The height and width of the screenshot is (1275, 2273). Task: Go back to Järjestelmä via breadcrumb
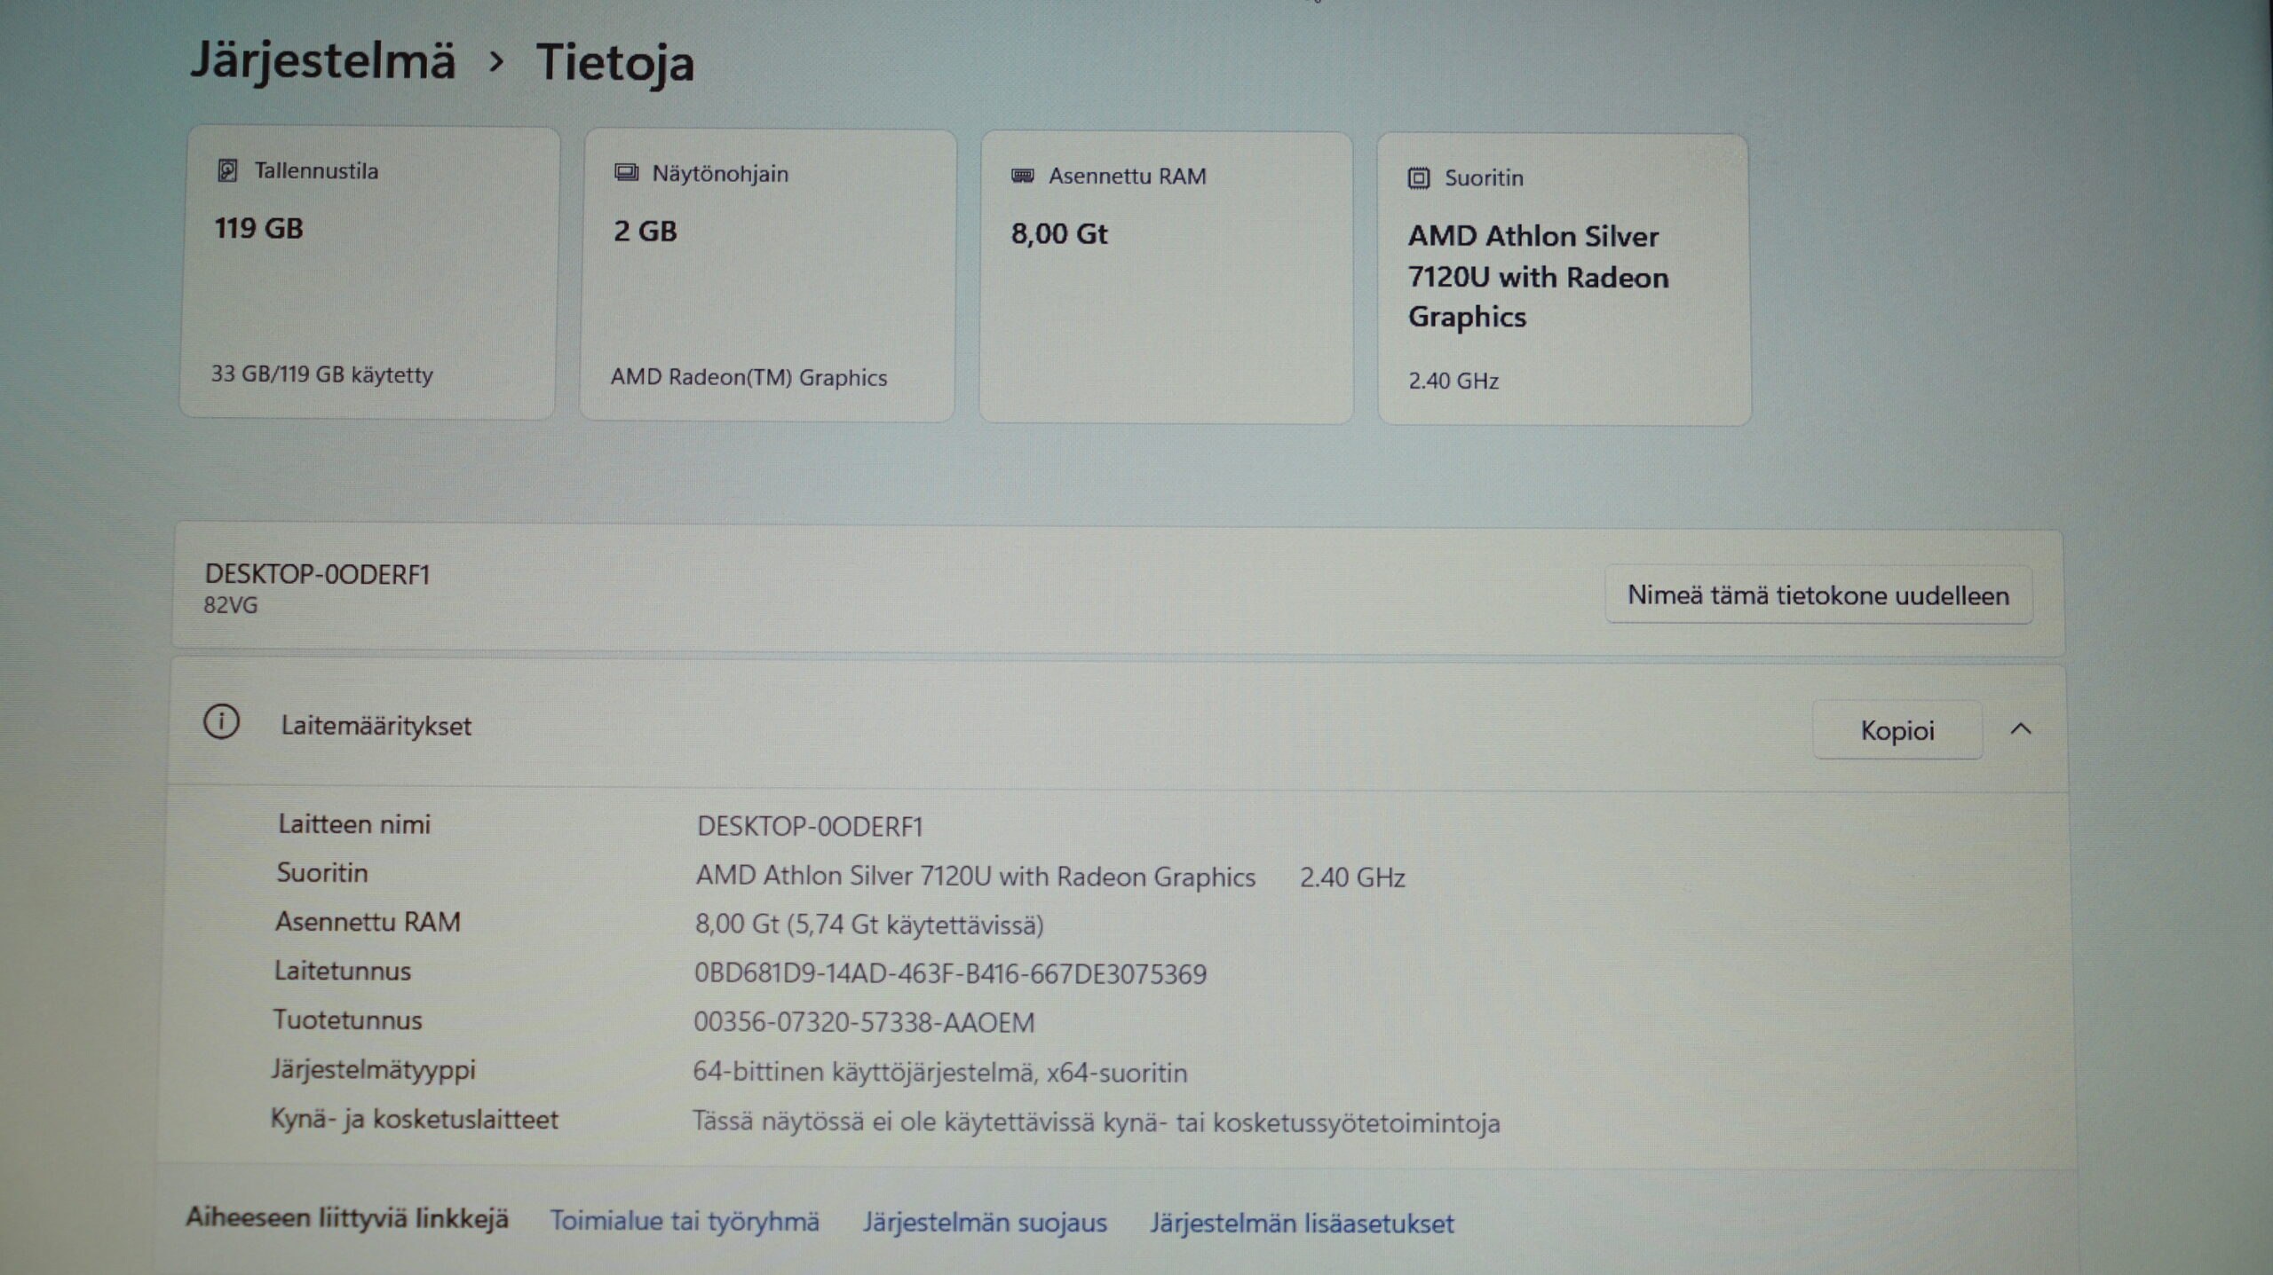click(323, 60)
